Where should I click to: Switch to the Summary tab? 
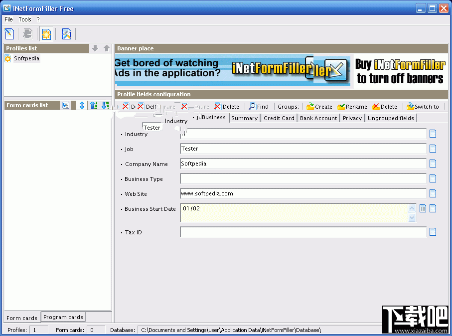click(245, 118)
